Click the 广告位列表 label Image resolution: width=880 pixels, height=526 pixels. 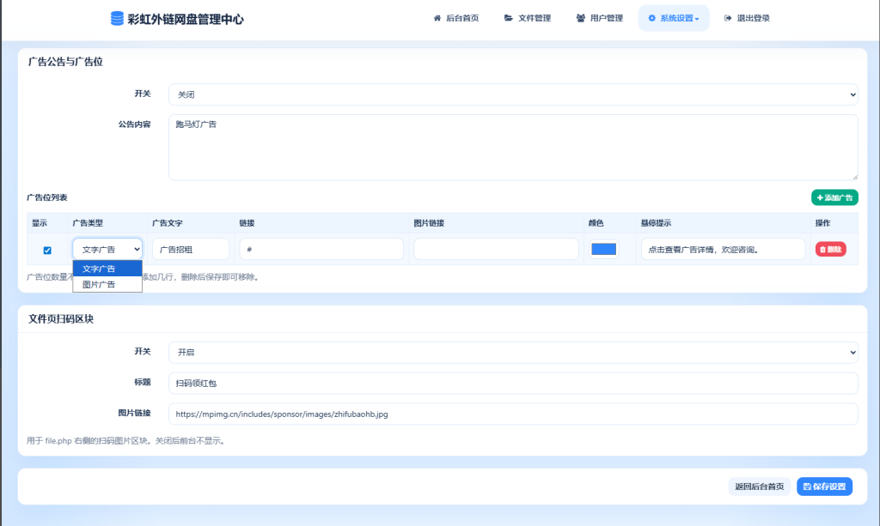coord(47,197)
